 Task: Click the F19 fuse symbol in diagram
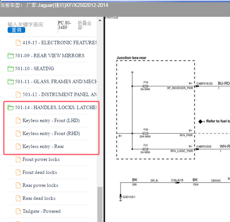pos(145,86)
